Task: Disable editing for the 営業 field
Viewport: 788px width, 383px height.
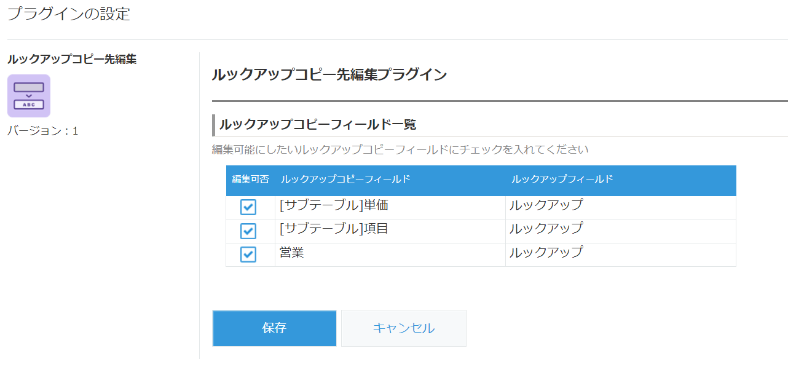Action: [248, 255]
